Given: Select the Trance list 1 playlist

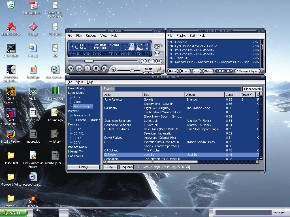Looking at the screenshot, I should 82,115.
